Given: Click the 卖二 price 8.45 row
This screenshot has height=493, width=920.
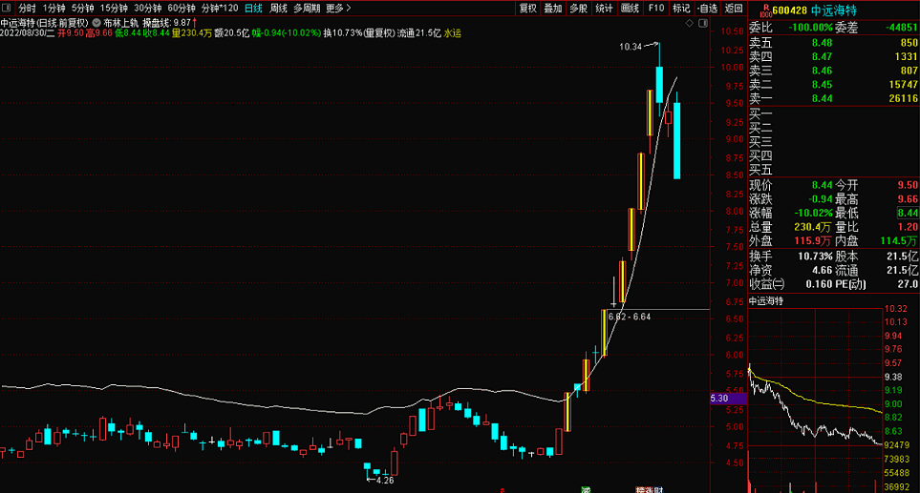Looking at the screenshot, I should (x=833, y=85).
